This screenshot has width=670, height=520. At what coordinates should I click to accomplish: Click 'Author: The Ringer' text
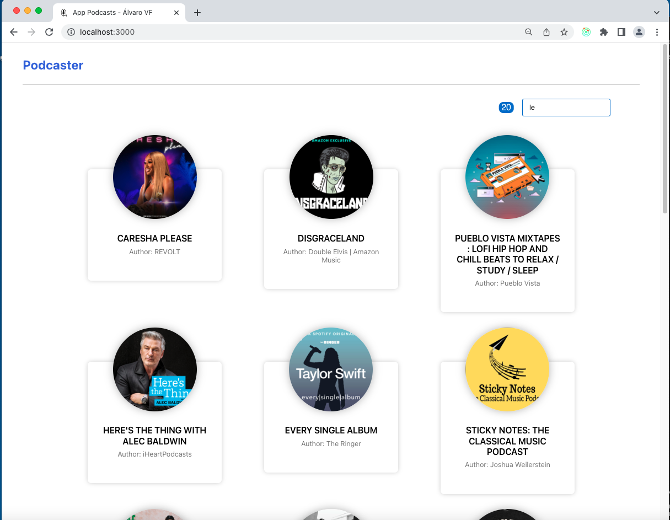click(x=331, y=444)
